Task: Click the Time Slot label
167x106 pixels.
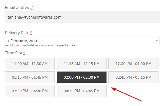Action: [x=14, y=53]
